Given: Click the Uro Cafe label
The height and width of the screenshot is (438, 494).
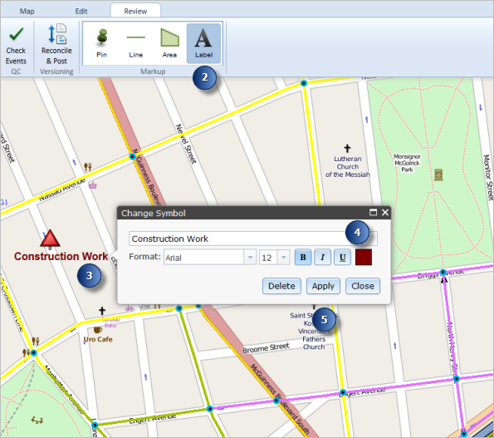Looking at the screenshot, I should 98,339.
